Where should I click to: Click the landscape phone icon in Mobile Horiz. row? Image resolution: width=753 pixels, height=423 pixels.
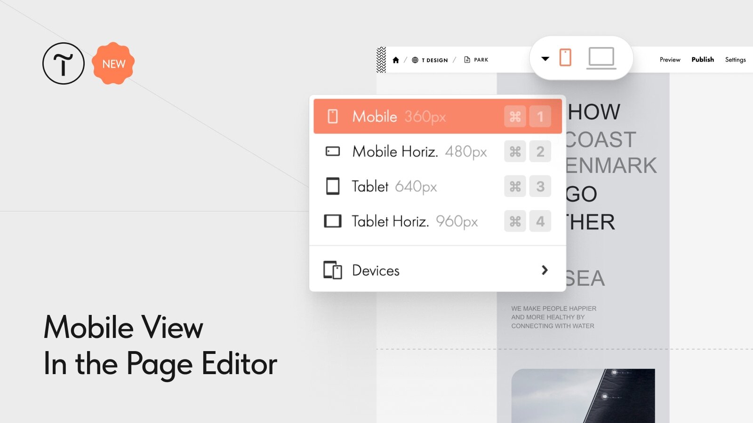333,151
